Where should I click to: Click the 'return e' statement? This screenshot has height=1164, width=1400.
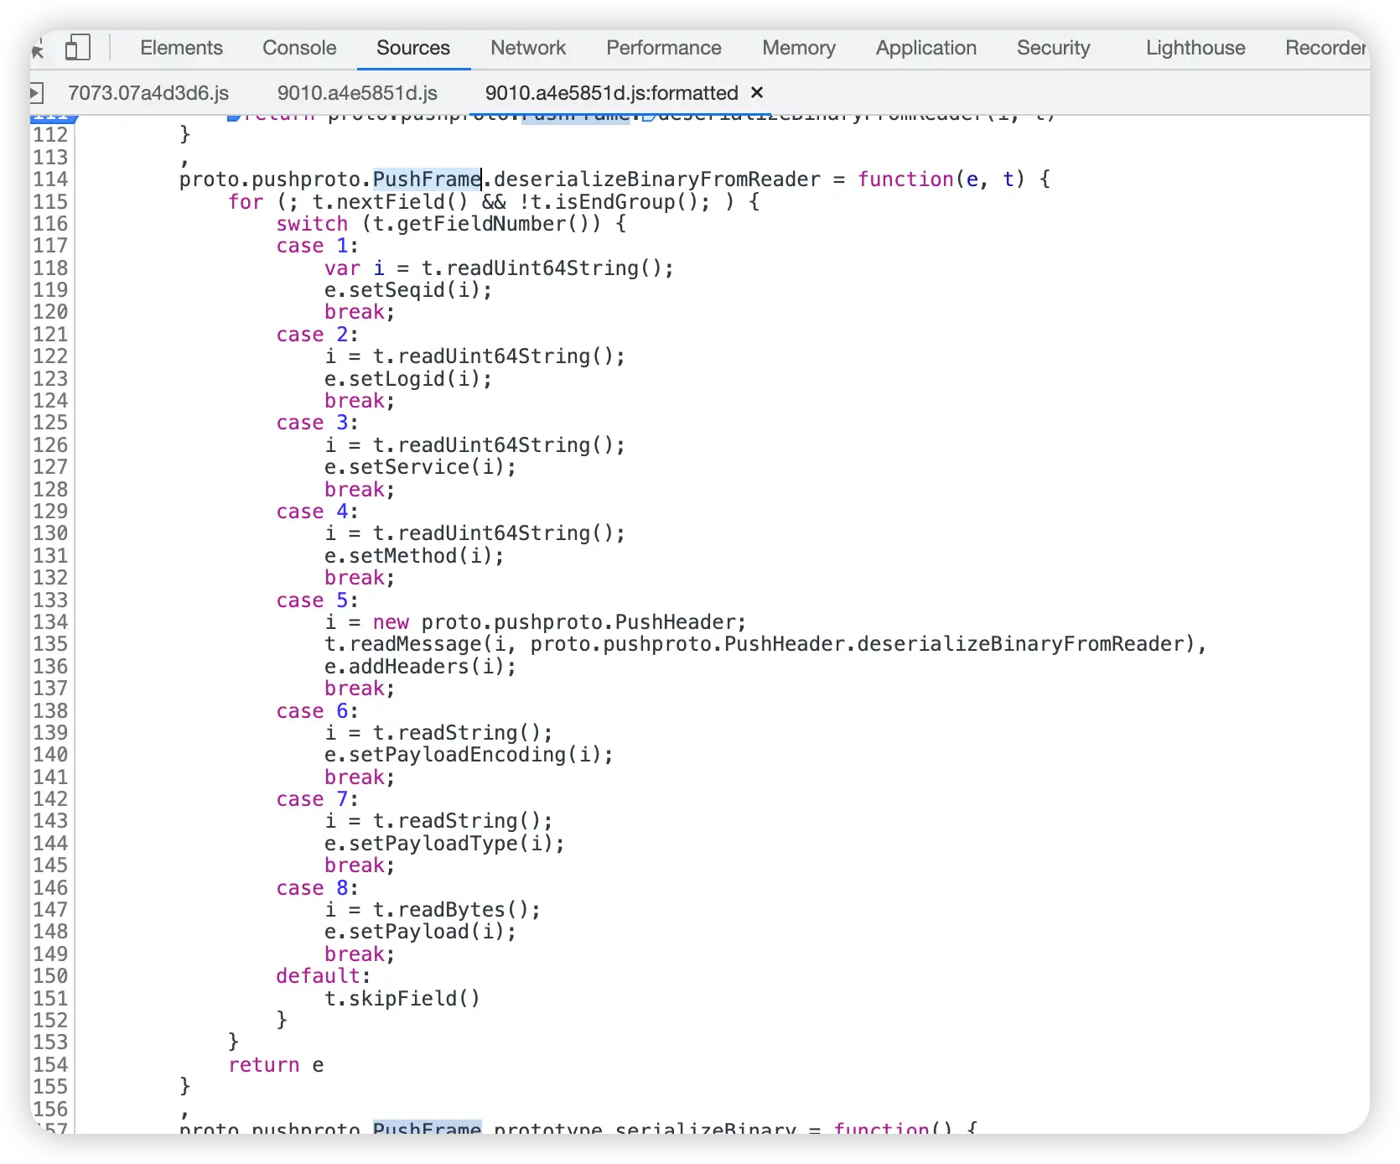[x=276, y=1065]
